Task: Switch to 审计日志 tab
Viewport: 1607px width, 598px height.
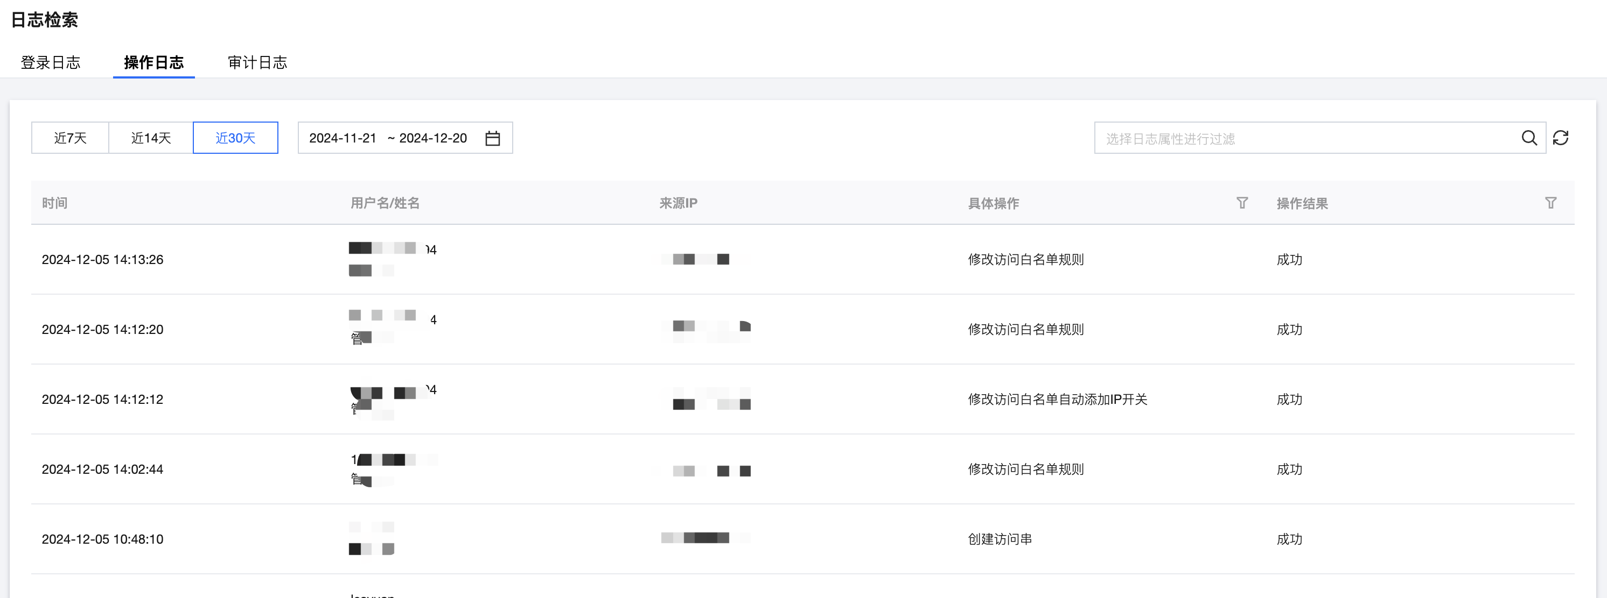Action: tap(257, 62)
